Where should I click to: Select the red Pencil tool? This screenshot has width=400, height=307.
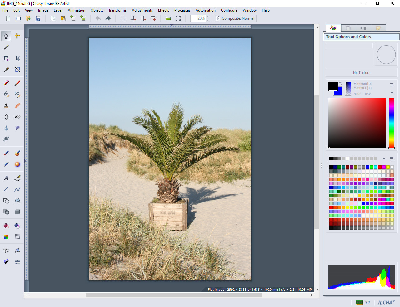tap(6, 83)
